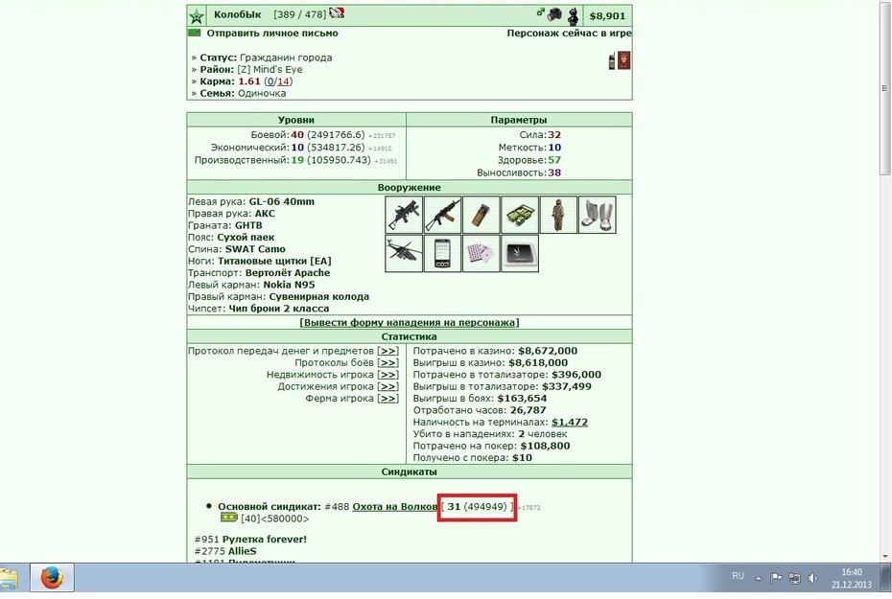Viewport: 892px width, 599px height.
Task: Open the network tray icon
Action: coord(795,579)
